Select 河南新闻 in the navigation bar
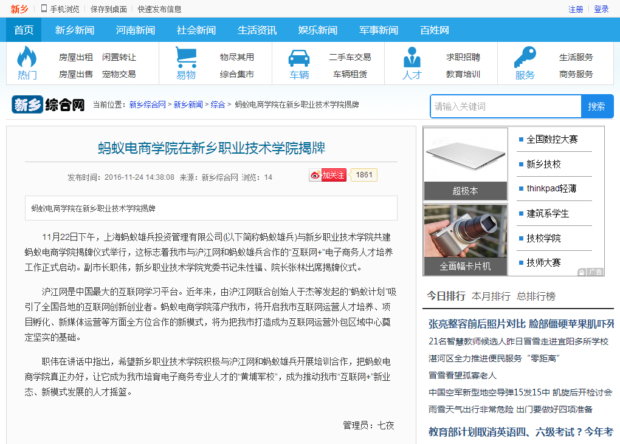The width and height of the screenshot is (620, 444). pyautogui.click(x=136, y=30)
